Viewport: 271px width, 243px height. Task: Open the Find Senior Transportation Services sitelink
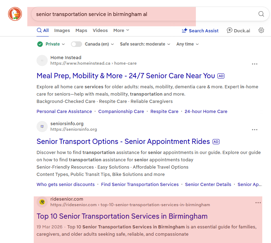click(x=140, y=185)
